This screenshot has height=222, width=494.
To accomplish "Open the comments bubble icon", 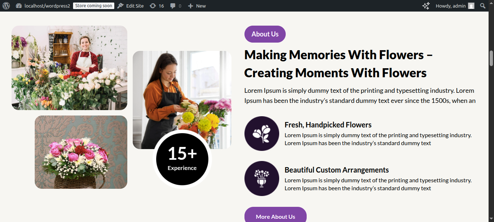I will point(176,6).
